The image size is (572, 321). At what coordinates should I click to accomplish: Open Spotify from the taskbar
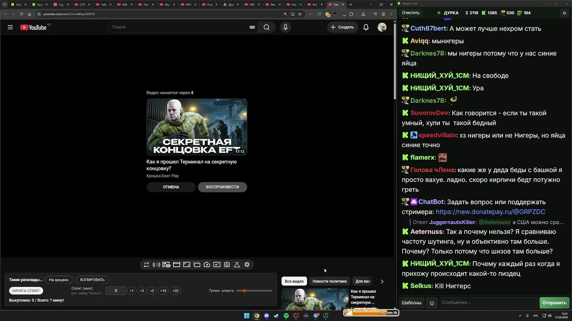tap(286, 316)
